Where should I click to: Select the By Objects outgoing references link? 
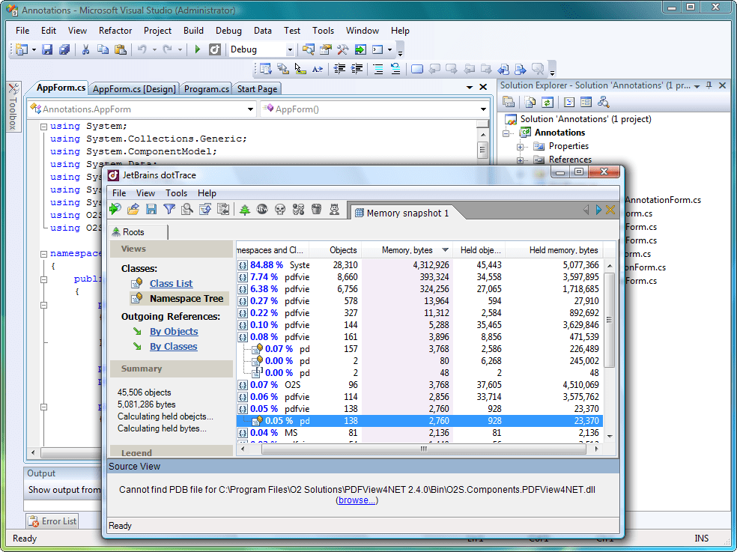[x=174, y=331]
